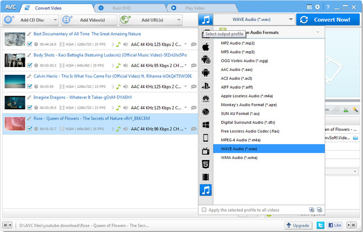Click the magic wand effects icon
The width and height of the screenshot is (363, 232).
[355, 110]
